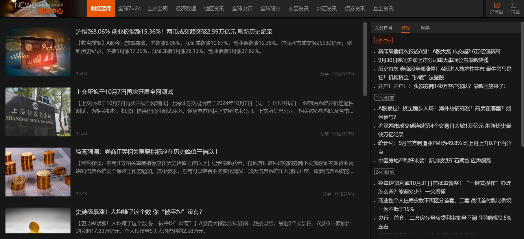Open sidebar news 统计局:9月官方制造业PMI为49.8%
The image size is (524, 239).
pyautogui.click(x=445, y=148)
